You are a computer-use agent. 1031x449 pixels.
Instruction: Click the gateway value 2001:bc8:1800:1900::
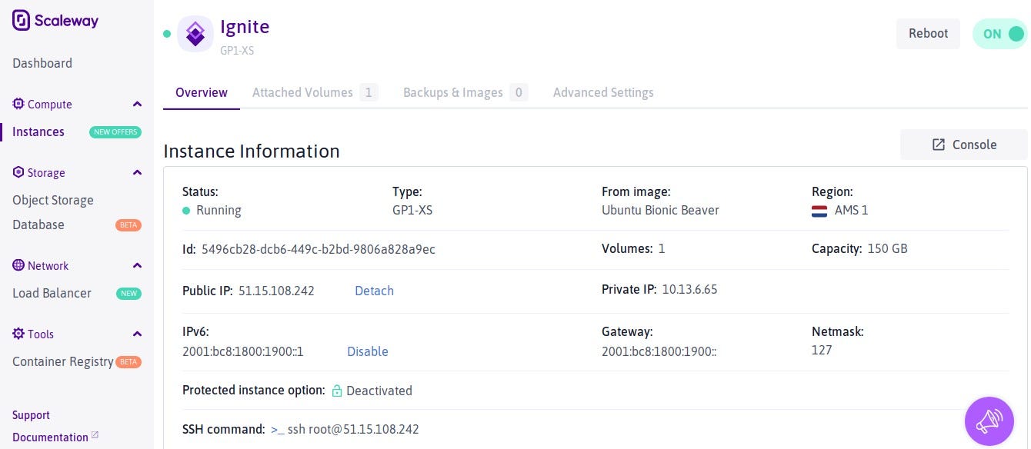pos(659,351)
